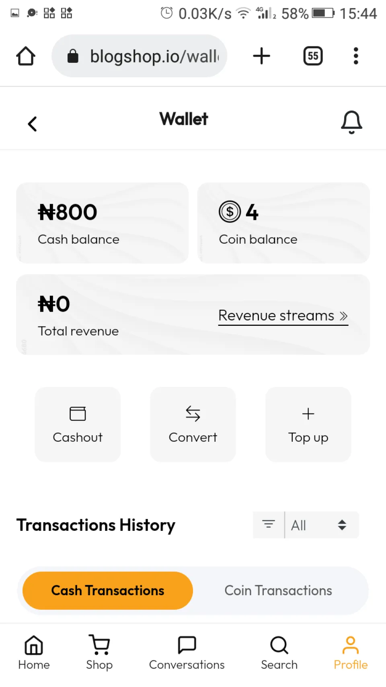Open a new browser tab
The height and width of the screenshot is (687, 386).
point(261,56)
